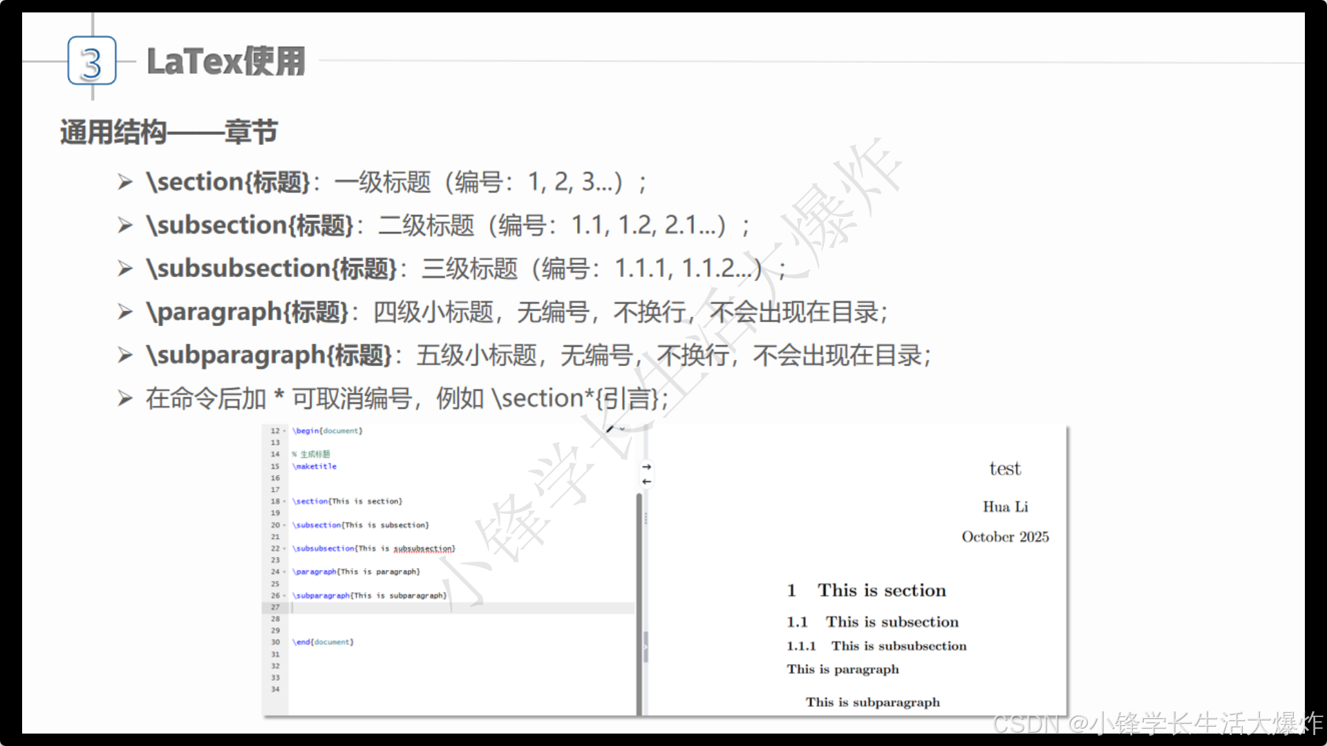
Task: Click the go-to-code-location left arrow
Action: [646, 481]
